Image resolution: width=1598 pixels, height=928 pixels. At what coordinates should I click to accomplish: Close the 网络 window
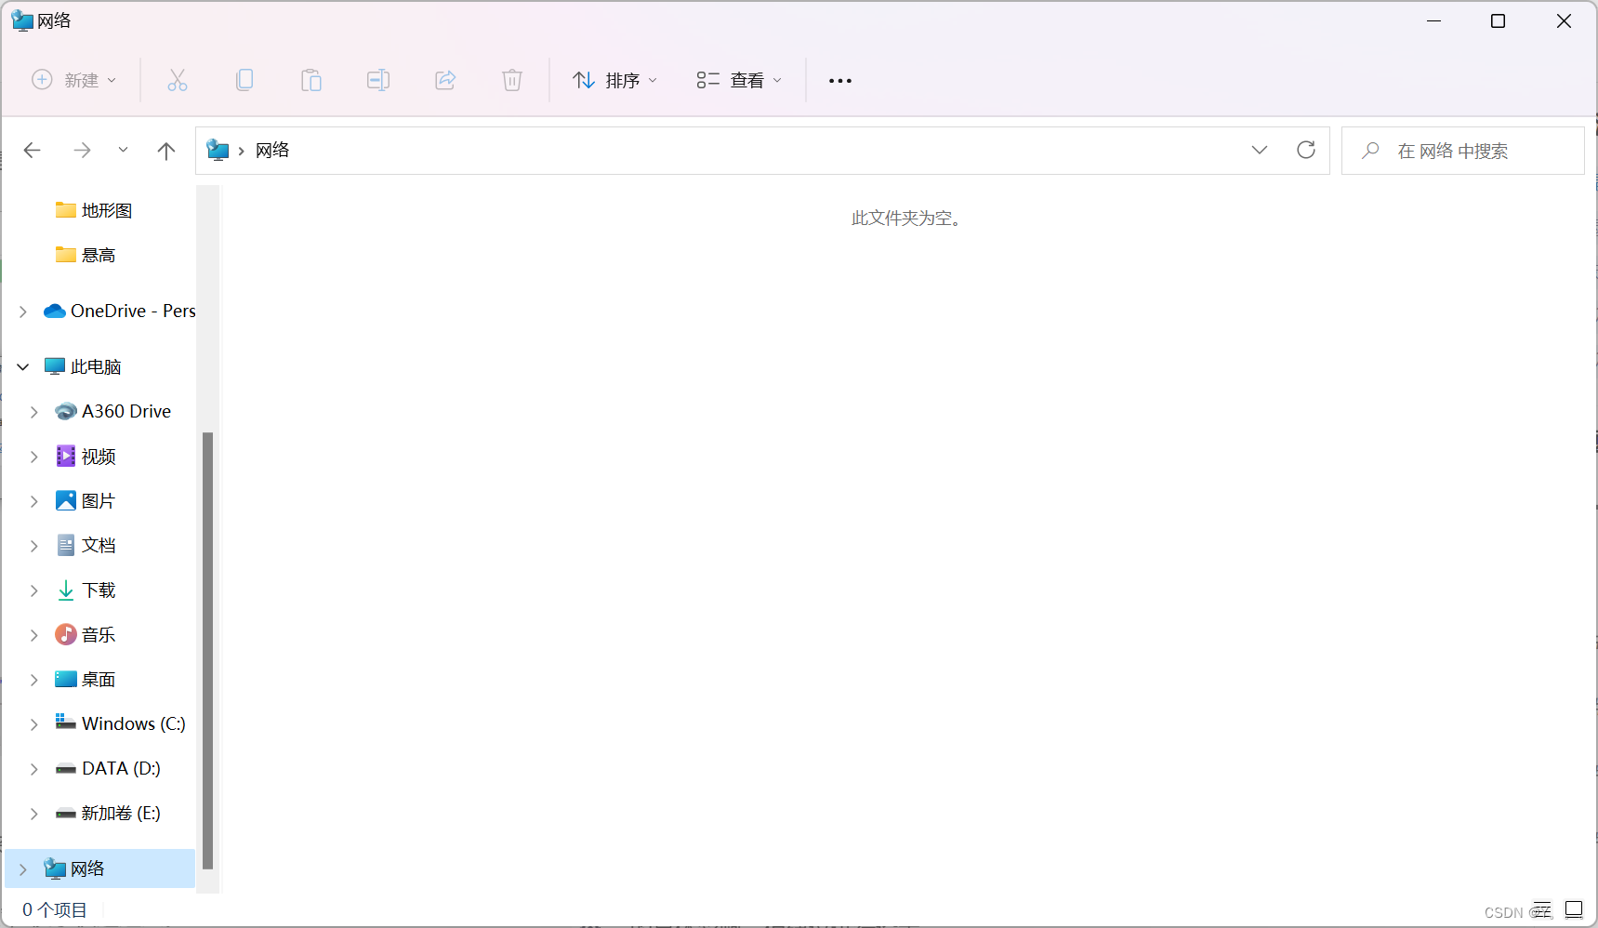click(x=1564, y=20)
